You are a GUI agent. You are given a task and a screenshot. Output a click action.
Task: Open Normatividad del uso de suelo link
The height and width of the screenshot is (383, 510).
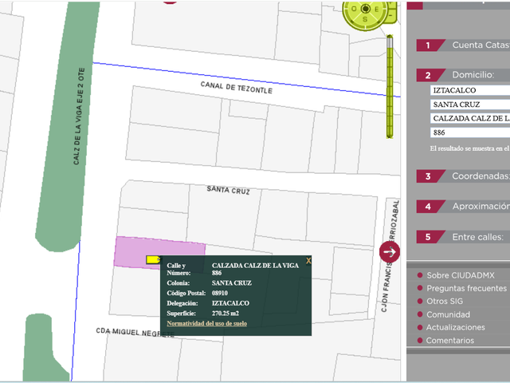207,323
